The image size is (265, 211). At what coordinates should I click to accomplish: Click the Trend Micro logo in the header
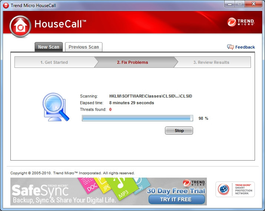(x=241, y=22)
